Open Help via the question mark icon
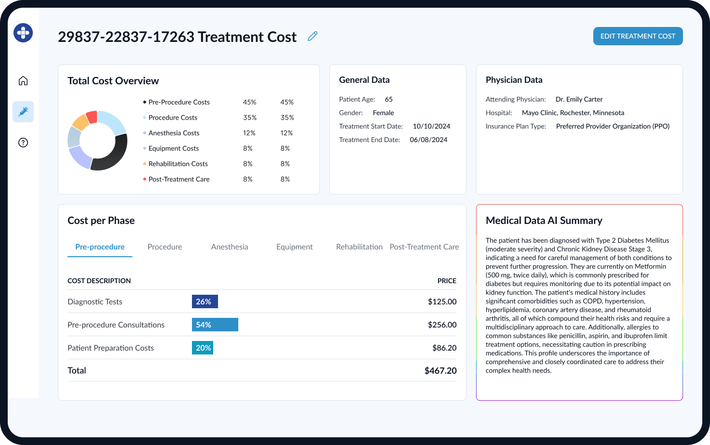Screen dimensions: 710x445 pos(23,142)
